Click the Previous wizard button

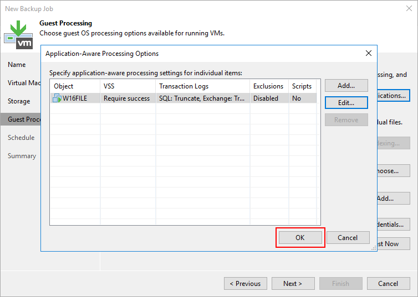[x=245, y=284]
